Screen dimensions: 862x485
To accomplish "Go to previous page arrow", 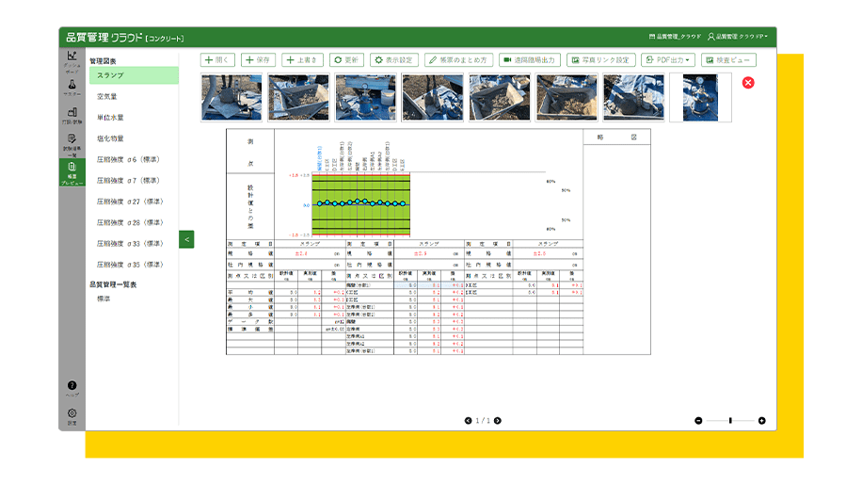I will pos(468,421).
